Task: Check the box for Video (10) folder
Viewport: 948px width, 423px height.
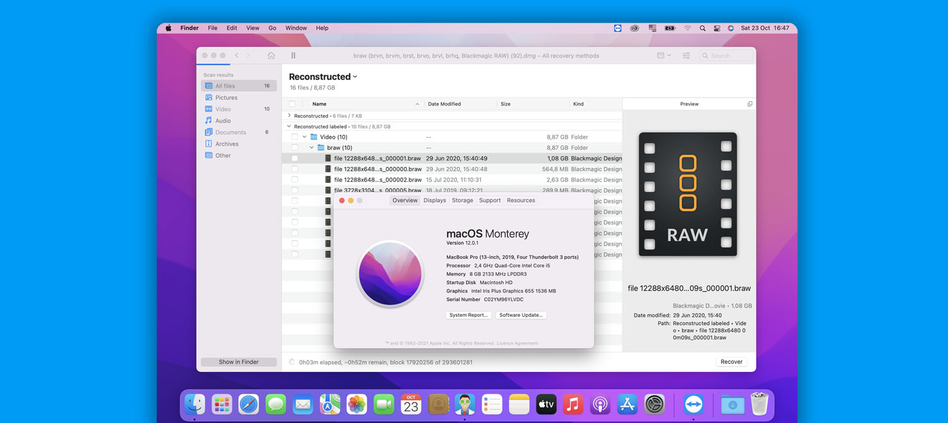Action: click(x=295, y=137)
